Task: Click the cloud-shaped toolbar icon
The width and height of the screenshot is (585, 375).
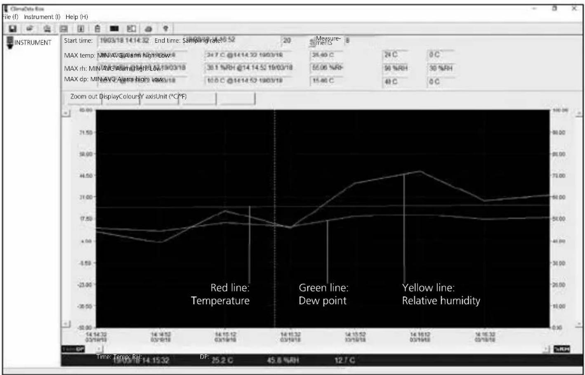Action: [x=149, y=28]
